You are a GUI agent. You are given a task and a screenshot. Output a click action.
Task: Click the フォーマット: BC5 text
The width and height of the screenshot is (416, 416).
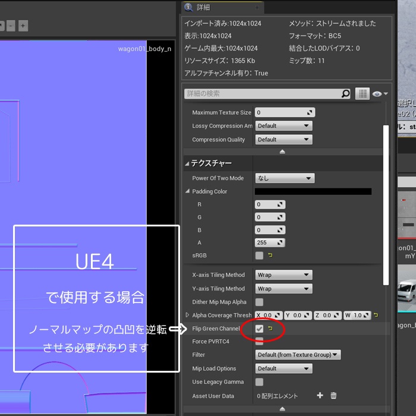coord(315,36)
